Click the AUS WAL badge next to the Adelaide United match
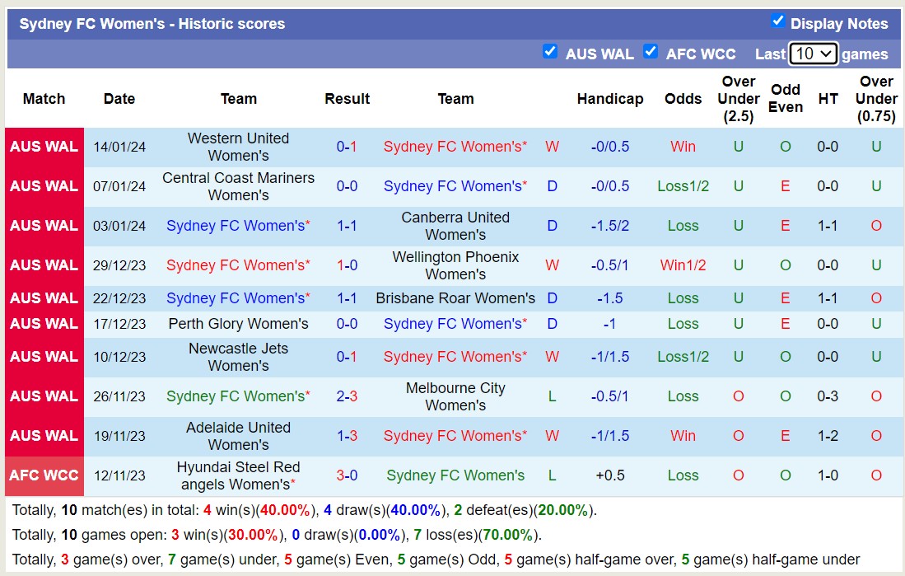905x576 pixels. coord(44,436)
